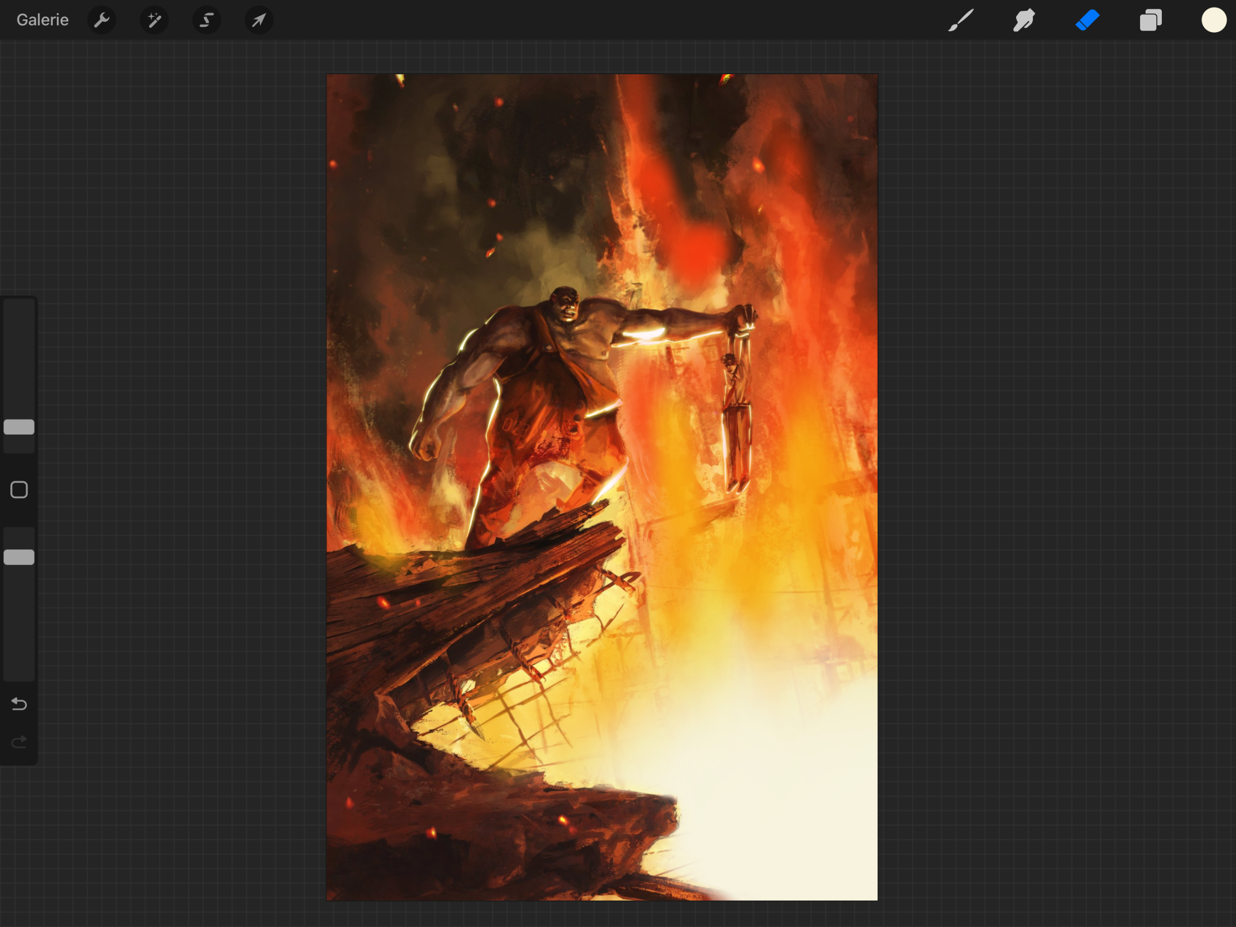
Task: Activate the Selection S-shaped tool
Action: 207,21
